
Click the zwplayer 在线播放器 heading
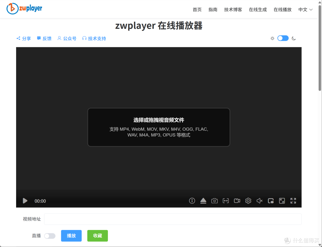pos(159,26)
